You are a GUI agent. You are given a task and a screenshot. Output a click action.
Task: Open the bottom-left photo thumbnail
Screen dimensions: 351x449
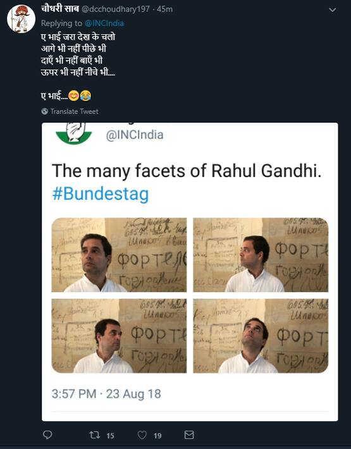[119, 336]
